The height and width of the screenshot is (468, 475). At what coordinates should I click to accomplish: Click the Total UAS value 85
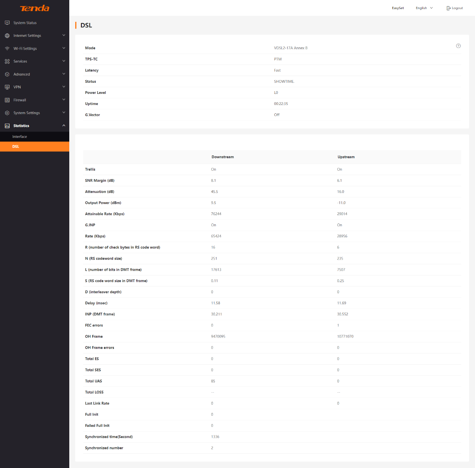(213, 381)
